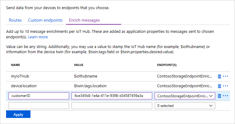Delete the devicelocation enrichment row
Viewport: 235px width, 124px height.
click(219, 86)
